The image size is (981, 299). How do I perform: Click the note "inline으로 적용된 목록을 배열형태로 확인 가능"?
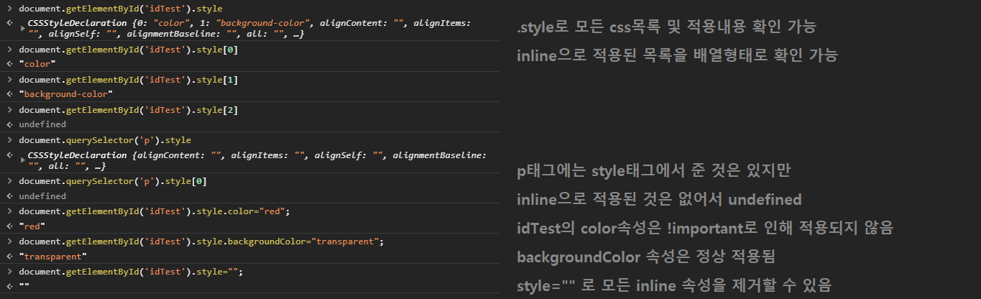(x=677, y=55)
